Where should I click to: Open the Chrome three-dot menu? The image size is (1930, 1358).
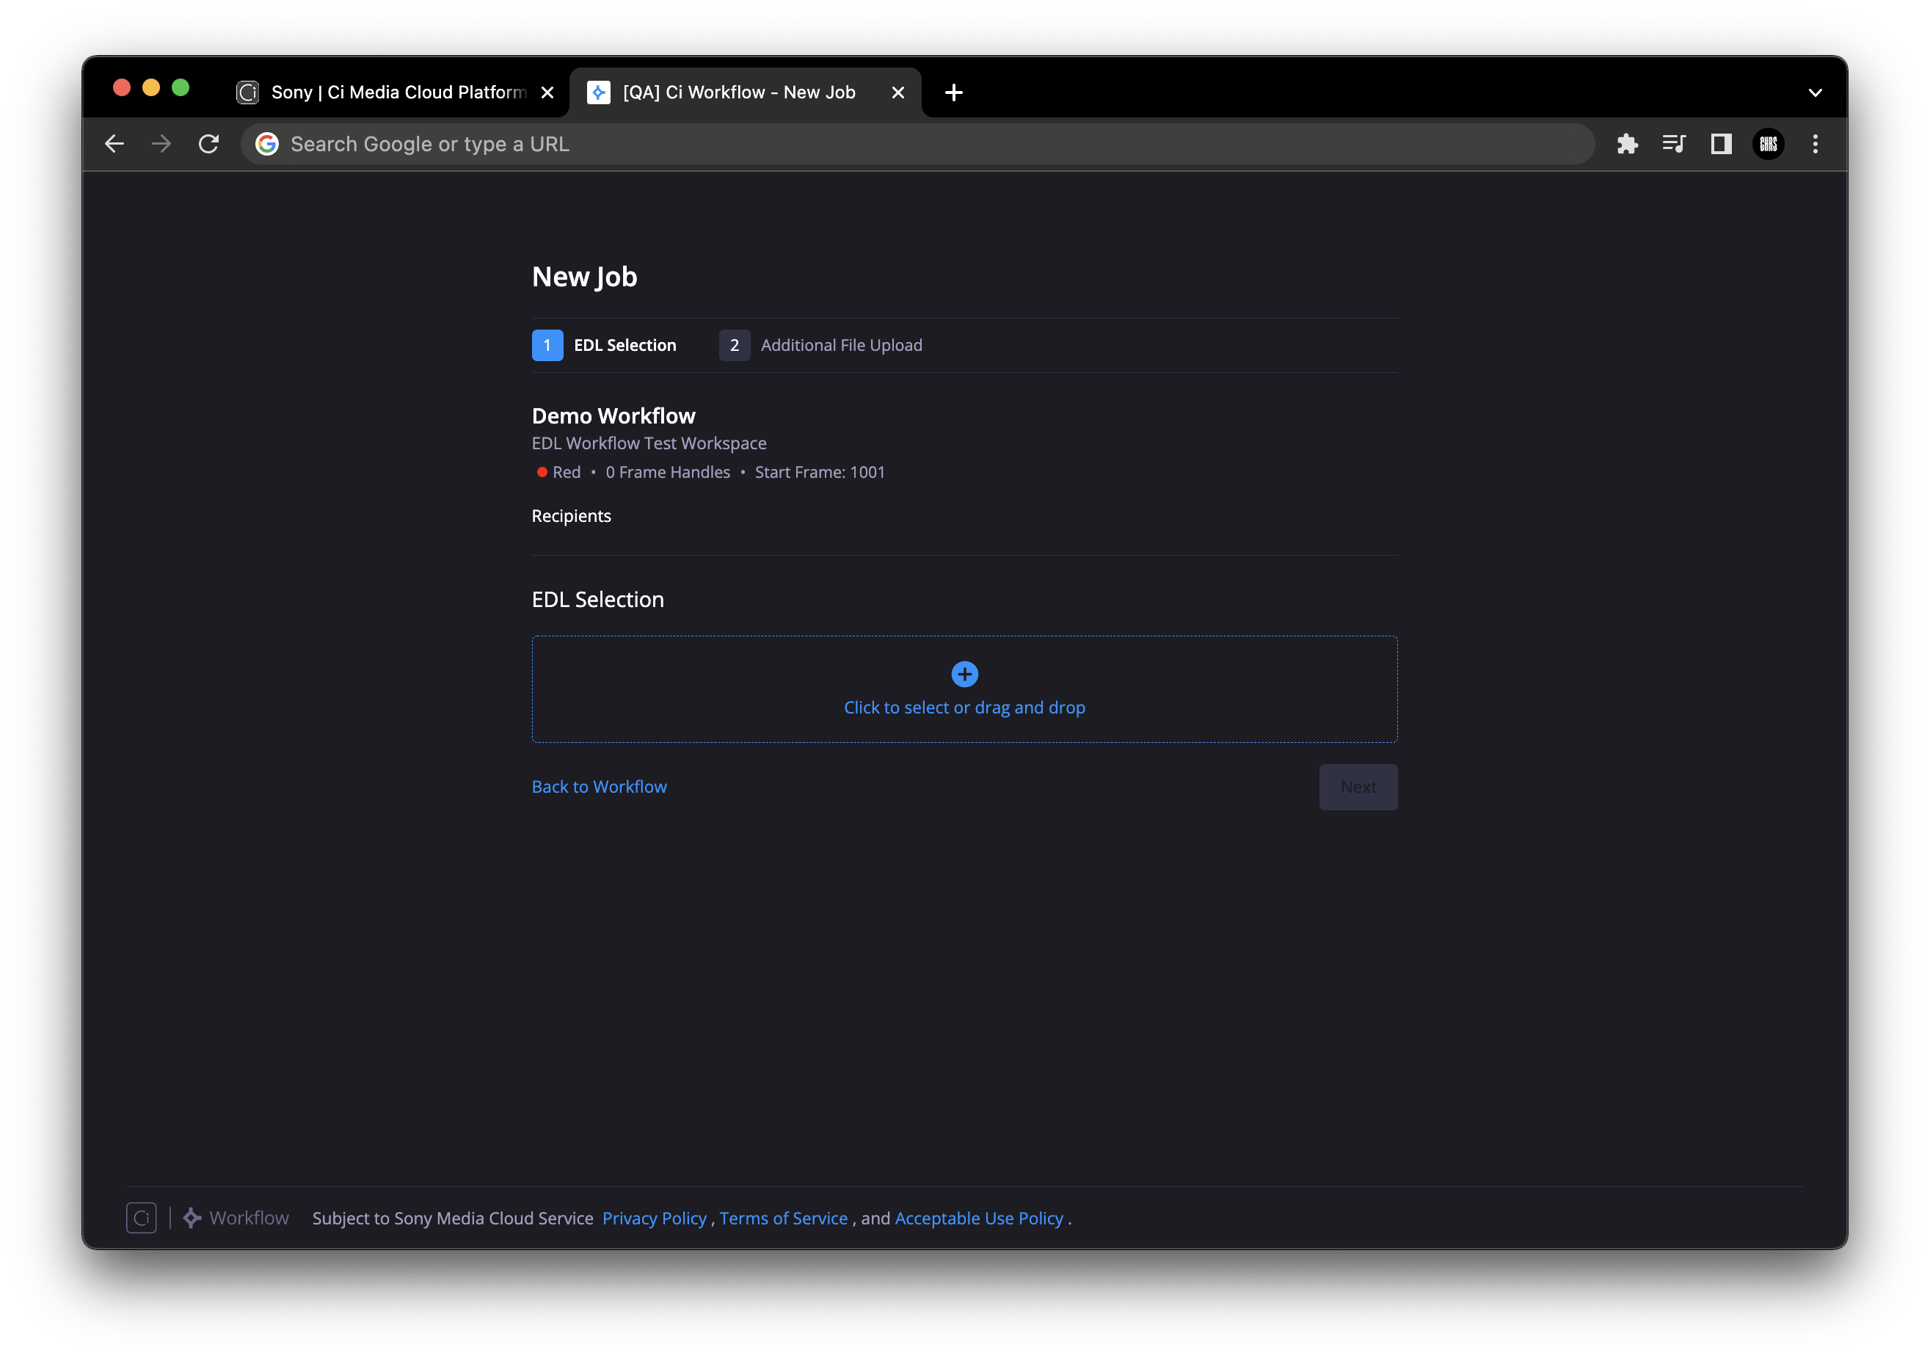click(1815, 144)
